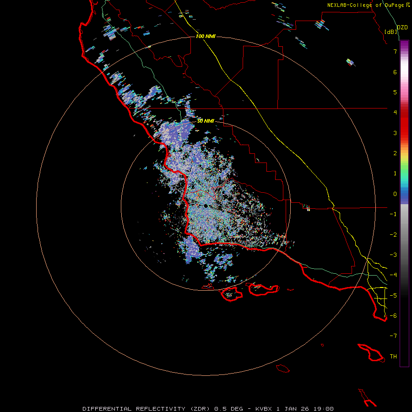
Task: Click the -4 value on color scale
Action: pos(393,275)
